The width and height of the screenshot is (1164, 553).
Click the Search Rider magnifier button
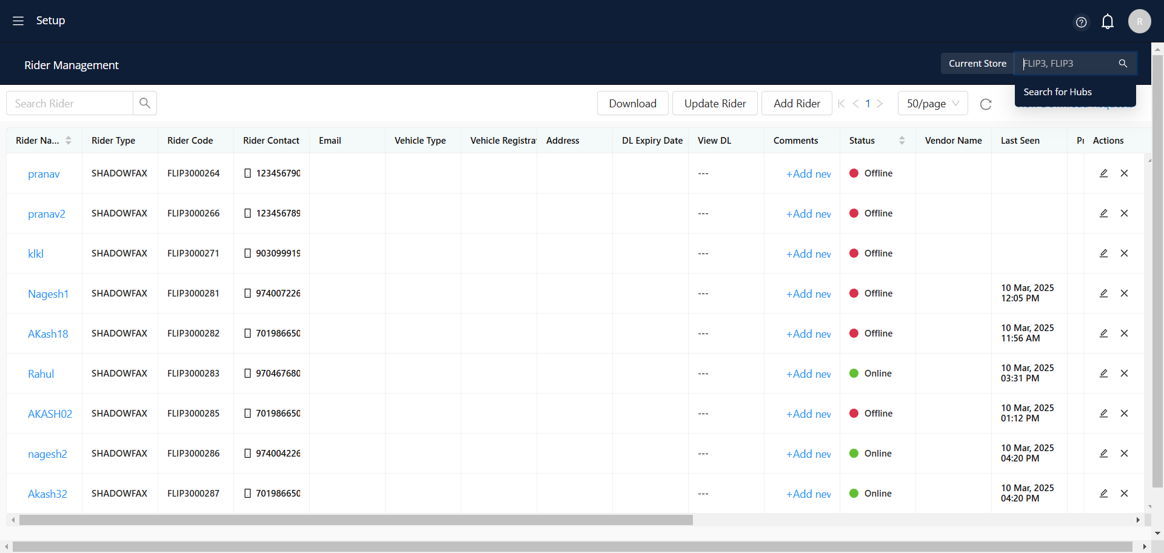[145, 103]
